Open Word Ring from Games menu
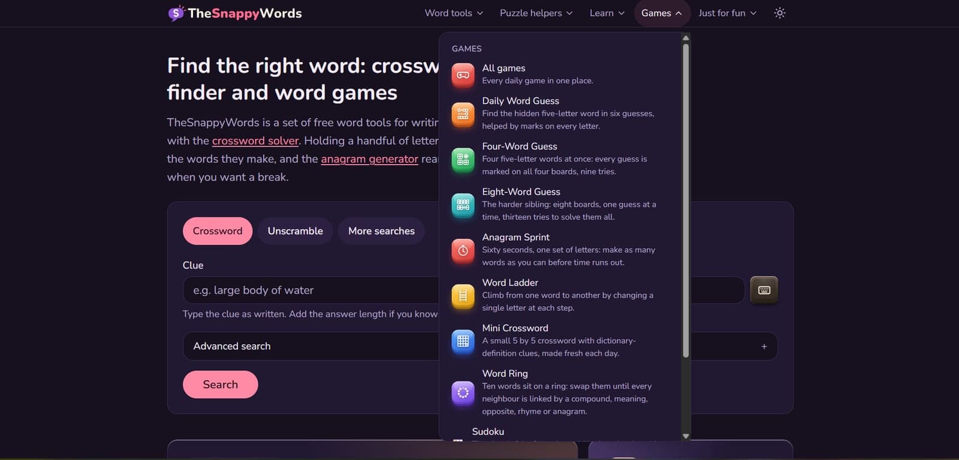959x460 pixels. click(x=560, y=392)
